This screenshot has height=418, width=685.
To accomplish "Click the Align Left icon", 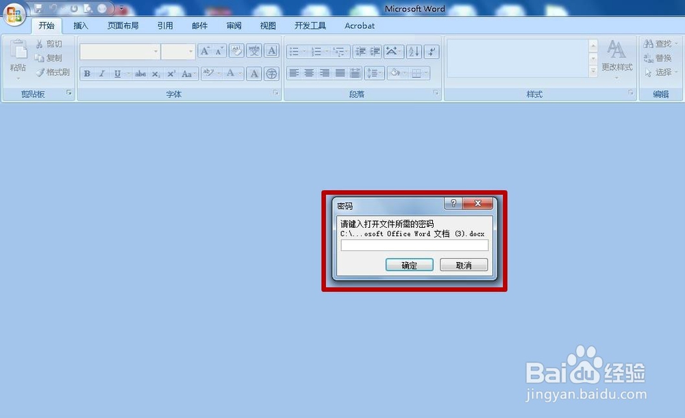I will [x=294, y=73].
